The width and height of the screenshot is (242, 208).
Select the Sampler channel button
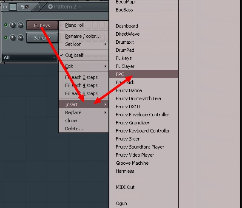[x=42, y=38]
